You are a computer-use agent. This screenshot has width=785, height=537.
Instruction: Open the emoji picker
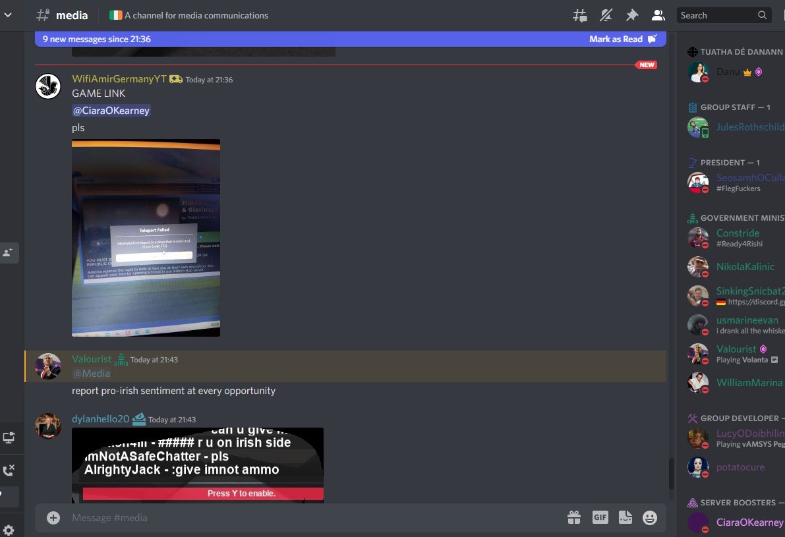coord(650,517)
